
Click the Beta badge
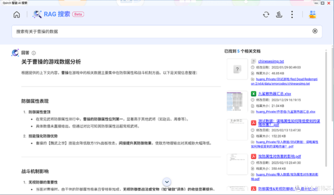78,14
